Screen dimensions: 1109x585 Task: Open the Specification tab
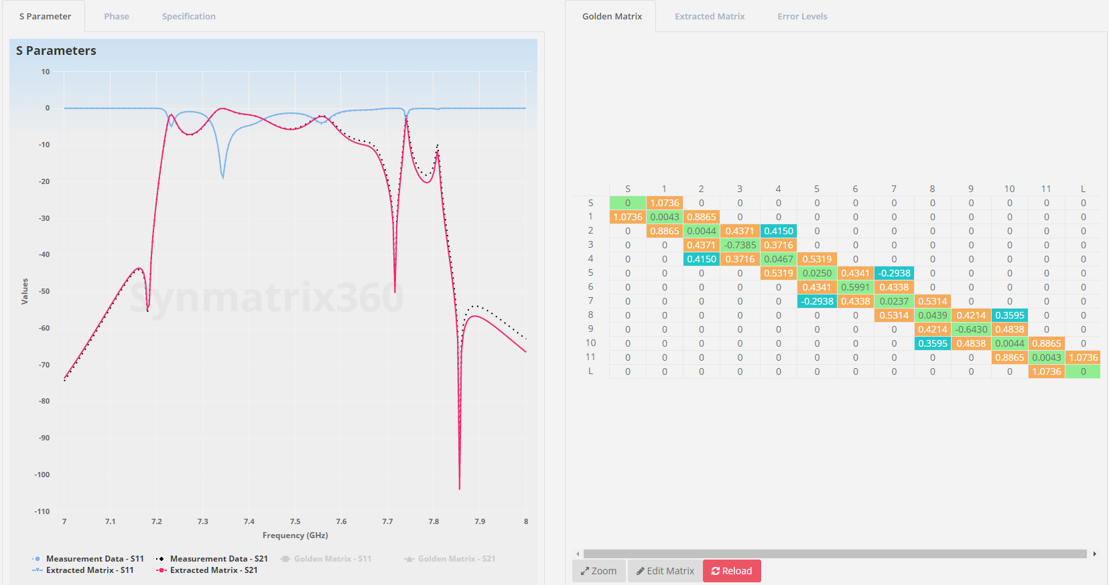[x=189, y=16]
